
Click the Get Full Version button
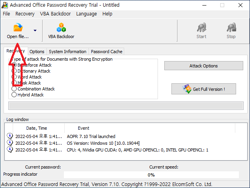point(204,89)
